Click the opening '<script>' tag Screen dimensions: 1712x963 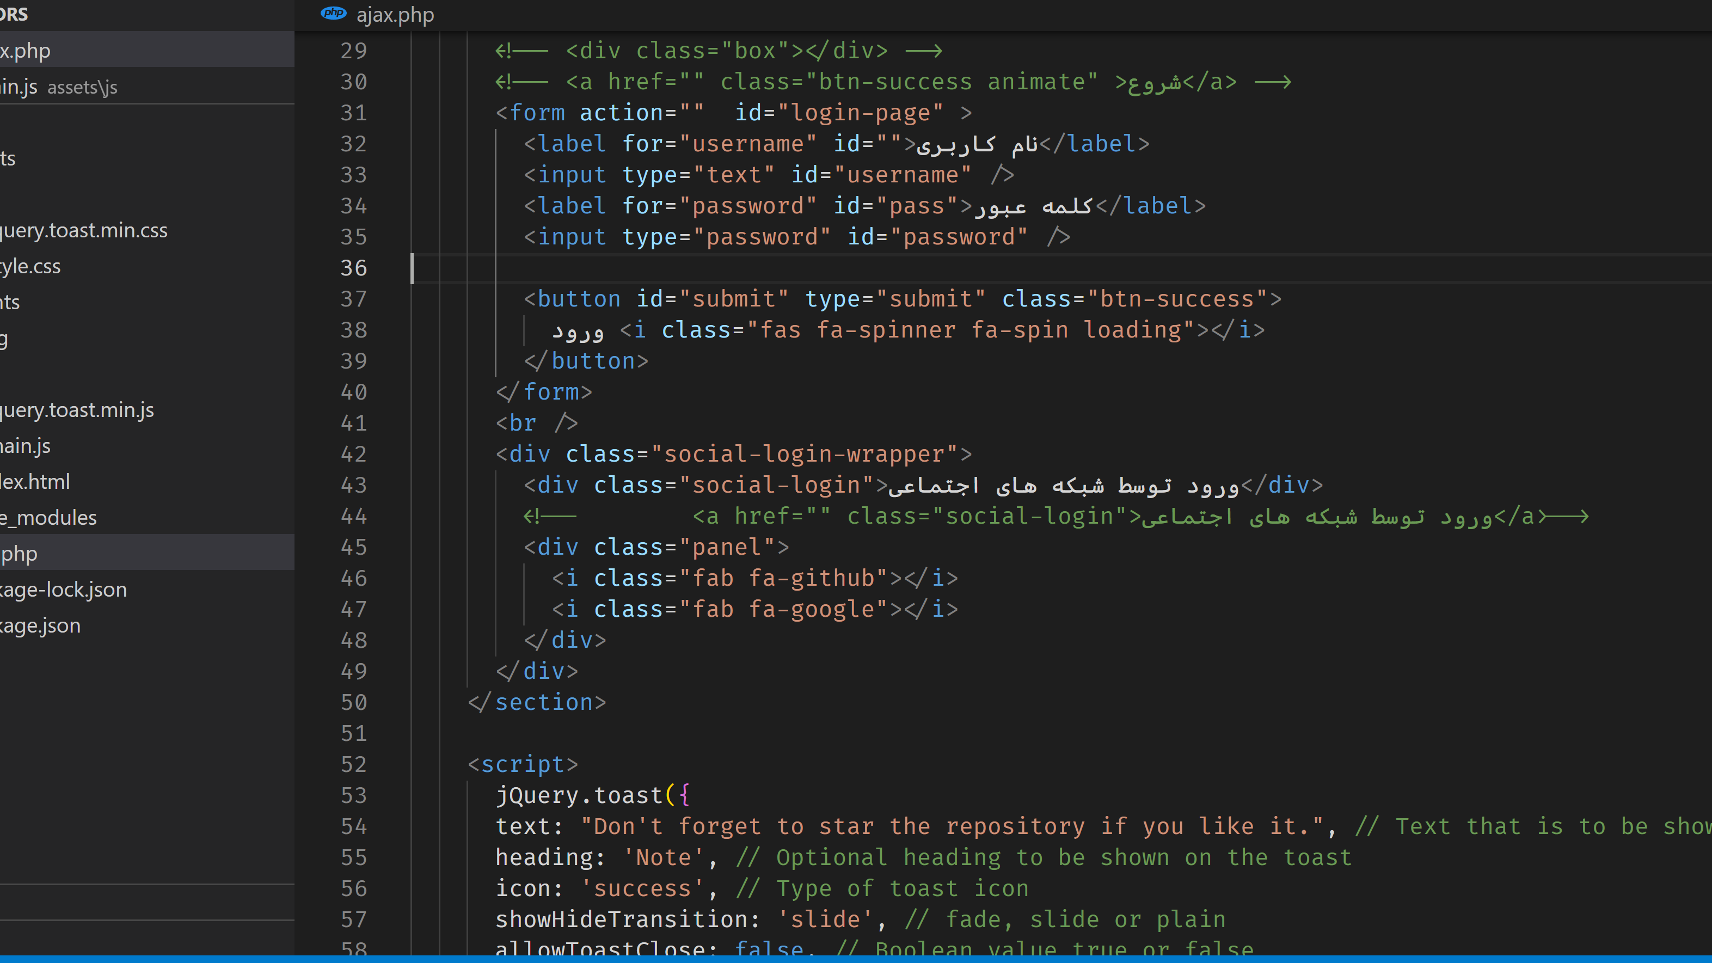pos(523,764)
